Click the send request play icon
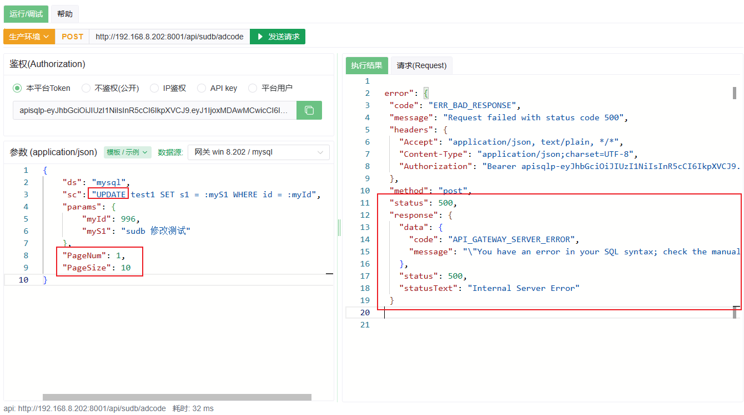This screenshot has width=744, height=415. [260, 37]
